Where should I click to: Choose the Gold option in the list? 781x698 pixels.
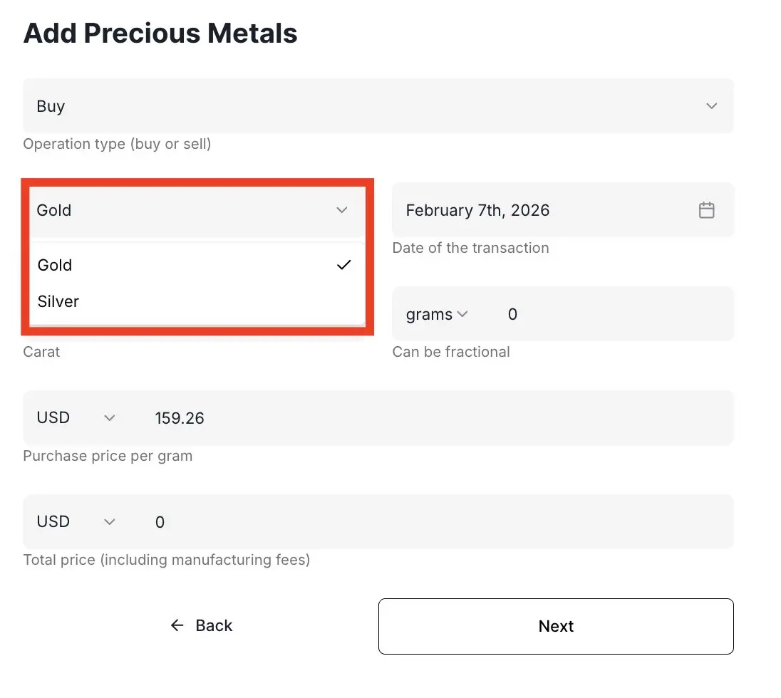pyautogui.click(x=56, y=265)
